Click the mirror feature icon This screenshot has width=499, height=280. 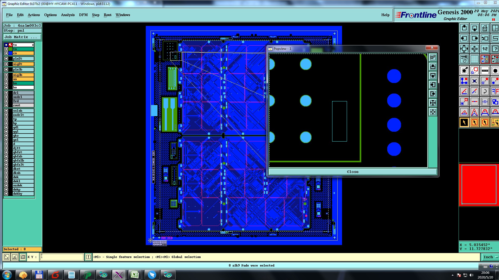[x=495, y=91]
